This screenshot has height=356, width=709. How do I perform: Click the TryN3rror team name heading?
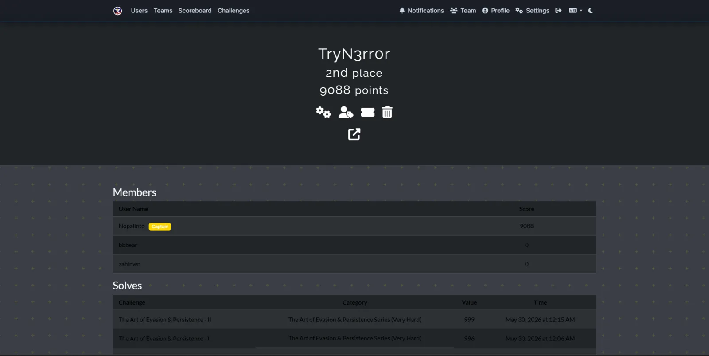354,54
